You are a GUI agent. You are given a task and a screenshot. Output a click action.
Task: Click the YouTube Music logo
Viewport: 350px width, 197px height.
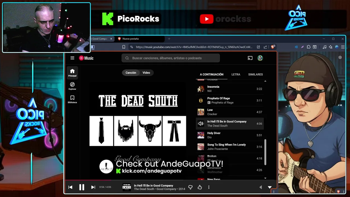[86, 58]
